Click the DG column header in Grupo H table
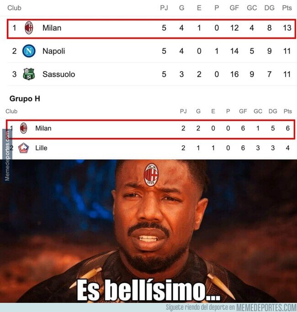 (x=273, y=111)
